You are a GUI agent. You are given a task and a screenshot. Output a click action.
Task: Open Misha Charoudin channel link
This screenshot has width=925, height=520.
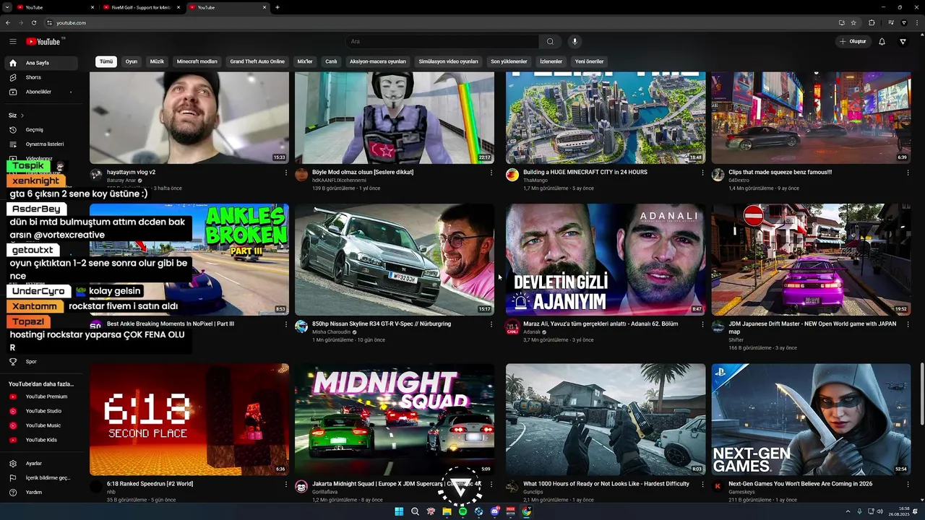pyautogui.click(x=332, y=332)
